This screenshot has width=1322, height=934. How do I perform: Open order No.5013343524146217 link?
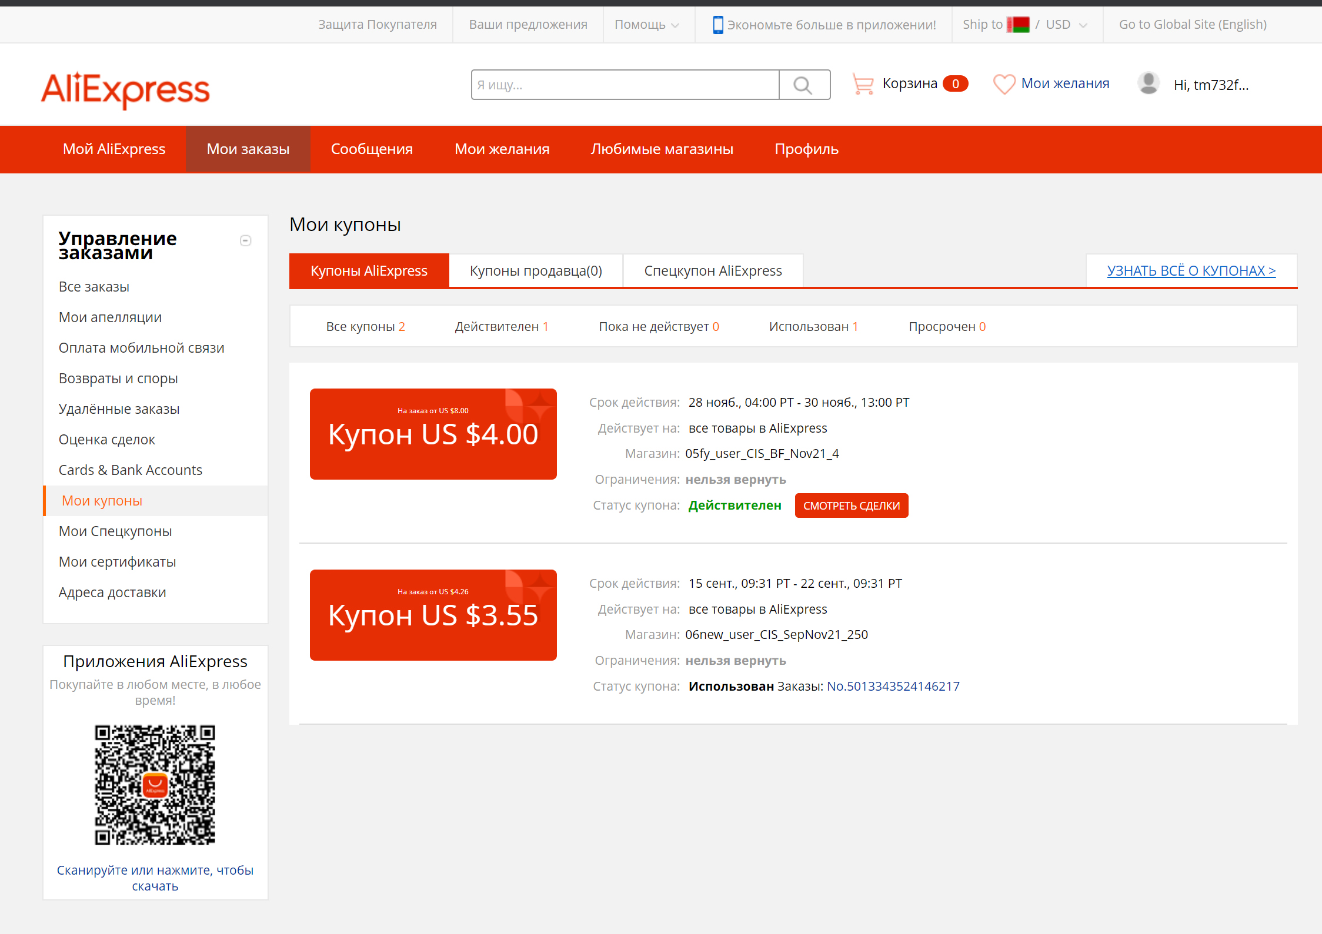(x=893, y=686)
